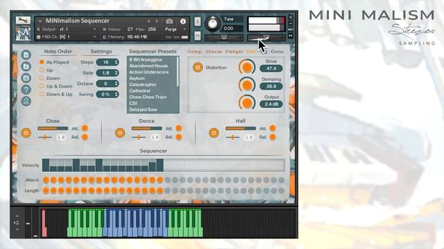Open the Purge dropdown menu
The image size is (444, 249).
click(x=176, y=29)
